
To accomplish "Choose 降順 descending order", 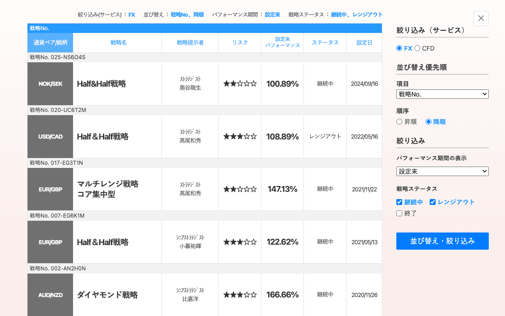I will (428, 122).
